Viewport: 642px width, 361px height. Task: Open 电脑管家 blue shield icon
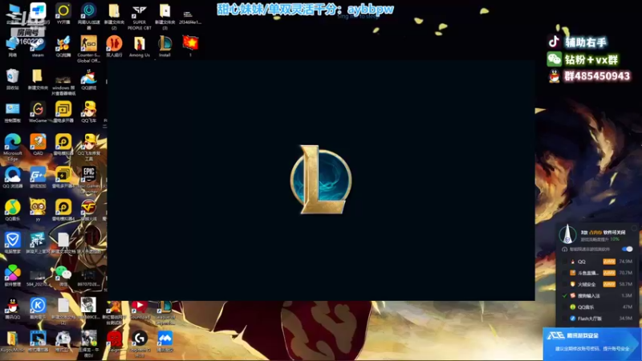pyautogui.click(x=13, y=242)
